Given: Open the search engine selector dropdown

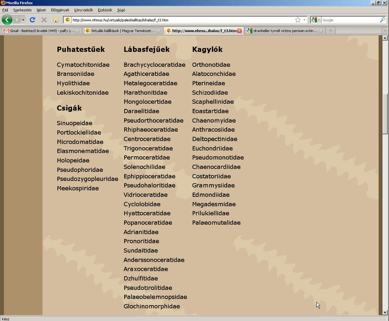Looking at the screenshot, I should 316,20.
